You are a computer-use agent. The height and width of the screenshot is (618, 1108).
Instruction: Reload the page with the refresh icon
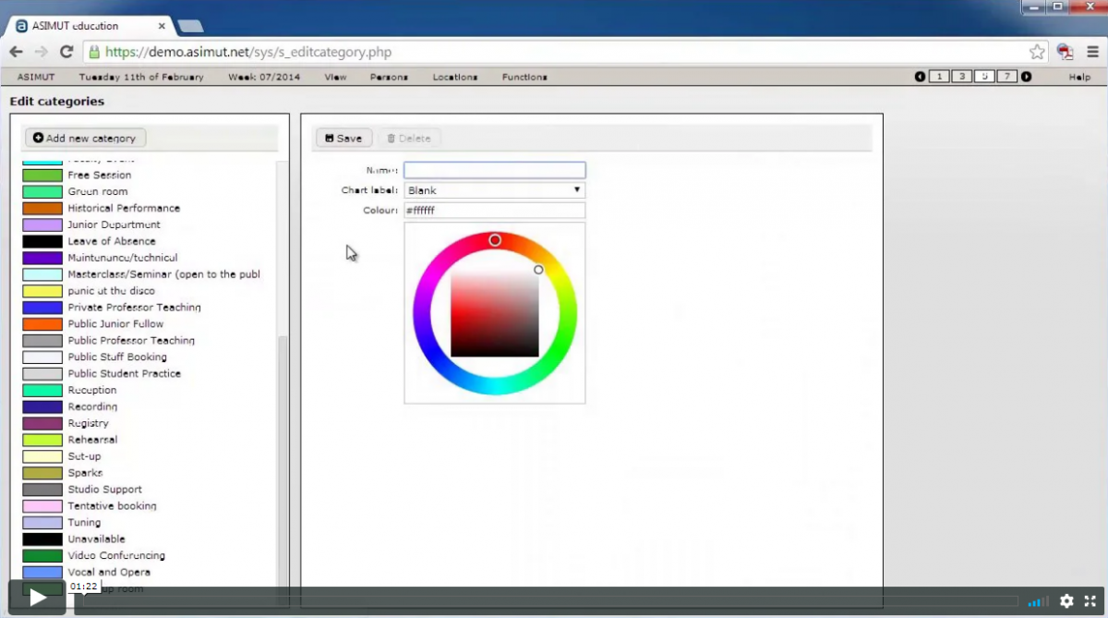(66, 52)
